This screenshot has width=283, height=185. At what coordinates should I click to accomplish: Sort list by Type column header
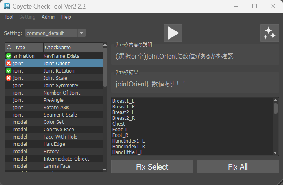pos(28,47)
